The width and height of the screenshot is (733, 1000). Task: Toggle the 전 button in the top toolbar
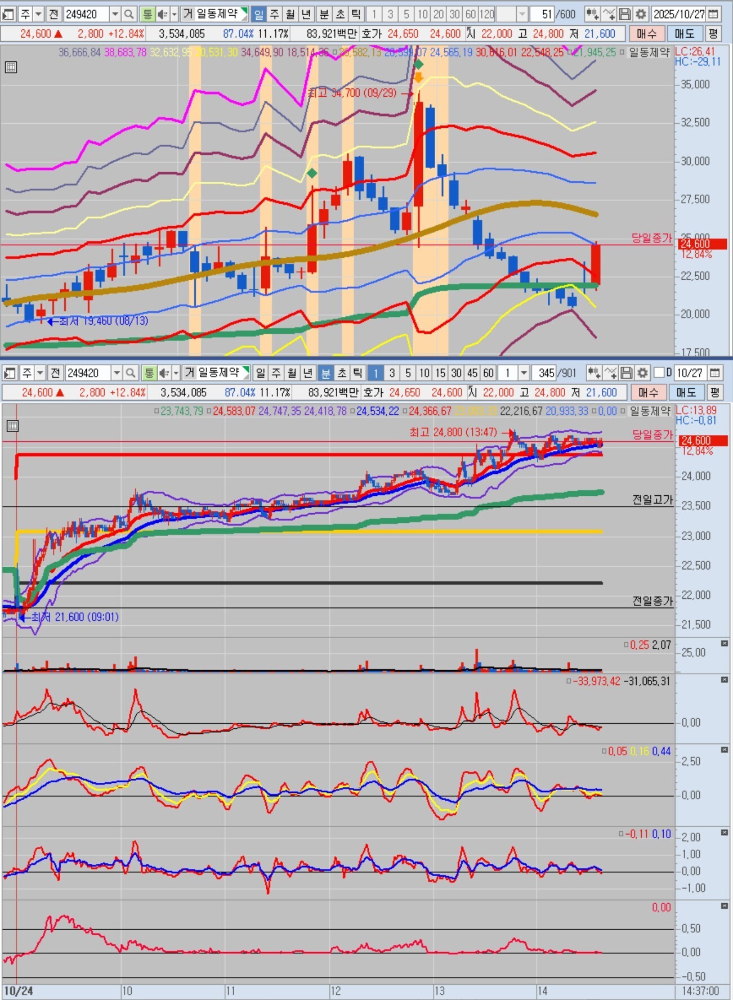pyautogui.click(x=53, y=14)
